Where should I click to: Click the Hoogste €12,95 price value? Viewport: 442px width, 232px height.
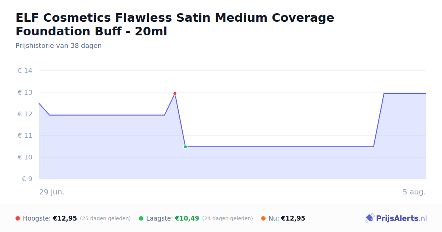(x=65, y=218)
